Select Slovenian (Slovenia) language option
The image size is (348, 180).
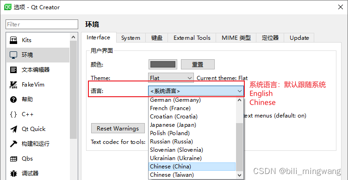192,150
